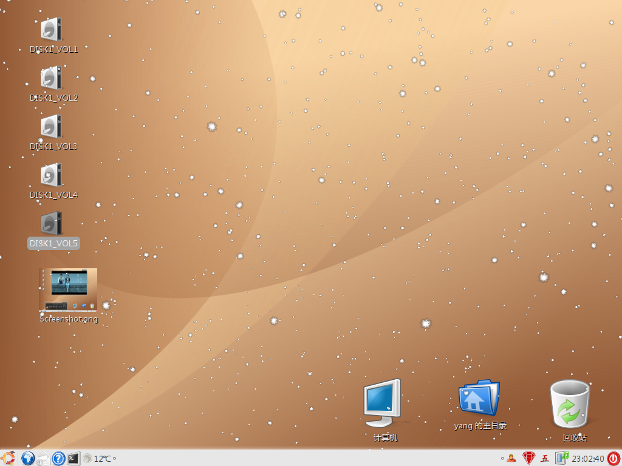This screenshot has height=466, width=622.
Task: Click the speaker music note volume icon
Action: coord(561,458)
